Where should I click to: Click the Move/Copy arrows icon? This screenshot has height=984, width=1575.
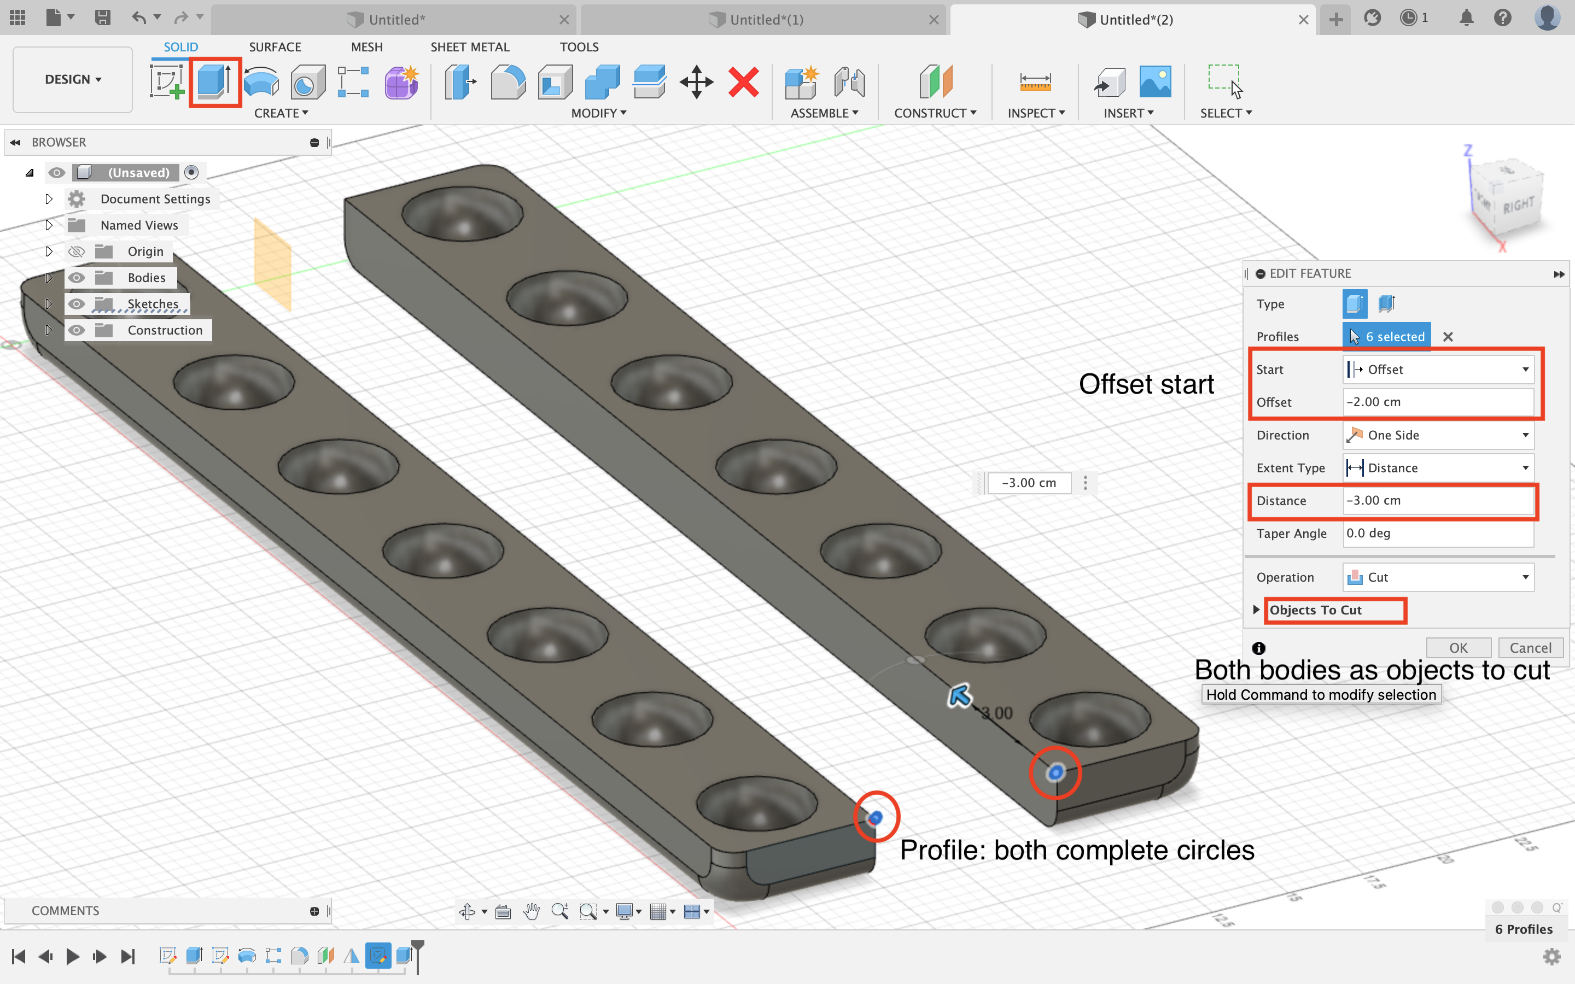coord(696,82)
